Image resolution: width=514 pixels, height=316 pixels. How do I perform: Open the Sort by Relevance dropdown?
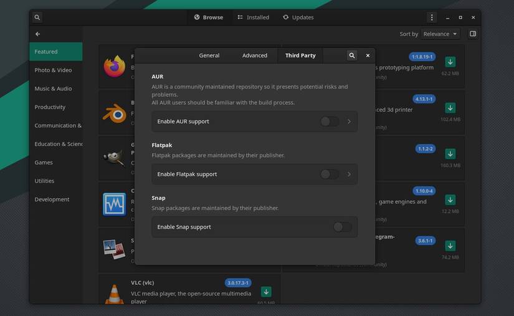click(440, 34)
